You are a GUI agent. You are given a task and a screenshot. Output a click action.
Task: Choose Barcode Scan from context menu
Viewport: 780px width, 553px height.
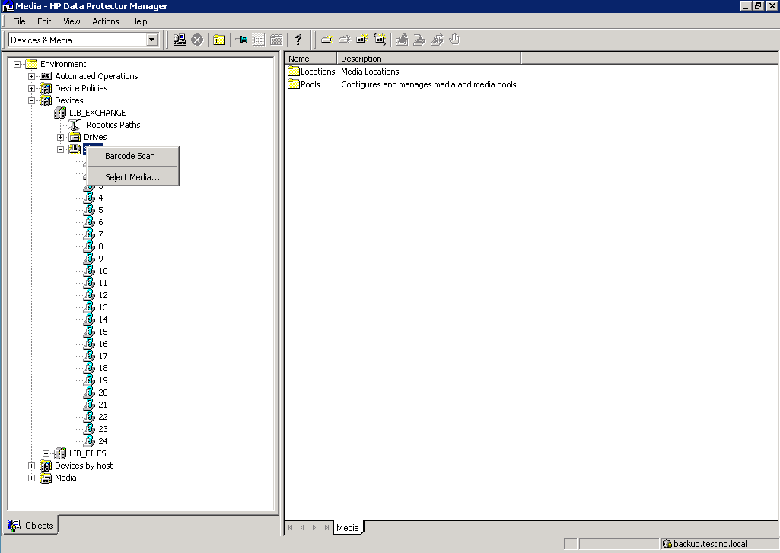(129, 156)
